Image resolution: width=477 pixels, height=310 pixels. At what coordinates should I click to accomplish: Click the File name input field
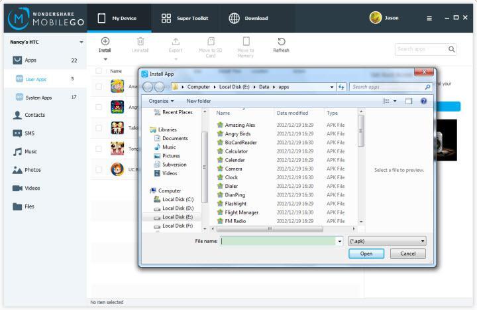[x=278, y=241]
